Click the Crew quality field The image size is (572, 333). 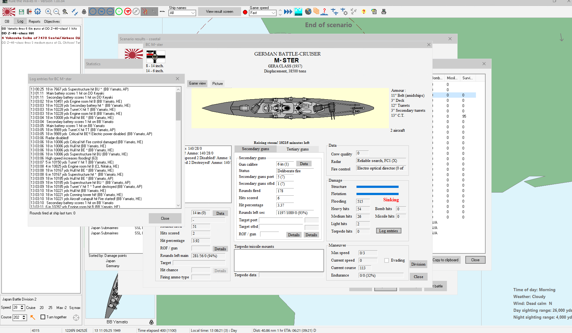[362, 153]
